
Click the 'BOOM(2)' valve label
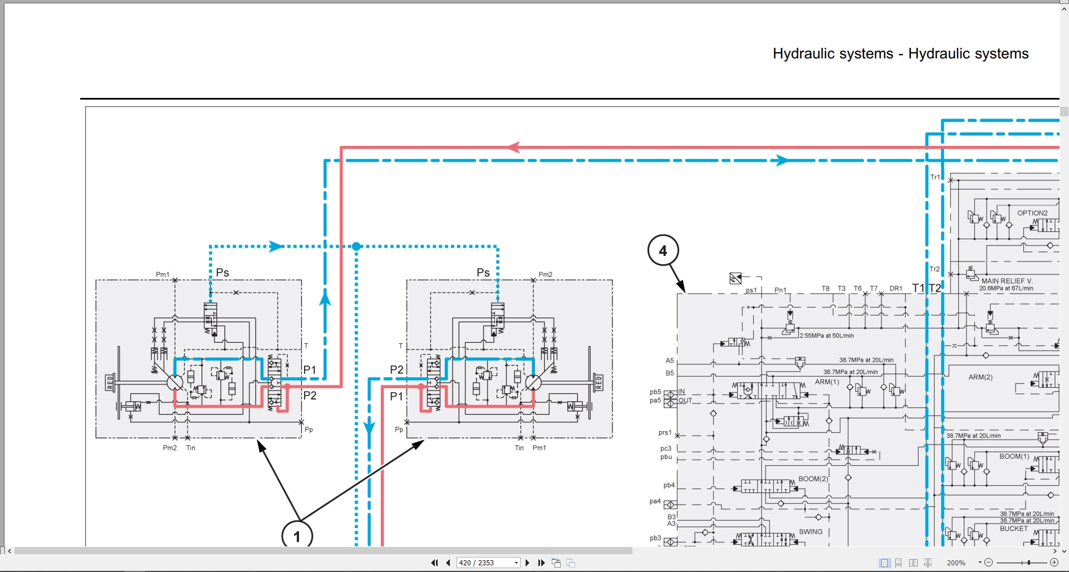813,479
